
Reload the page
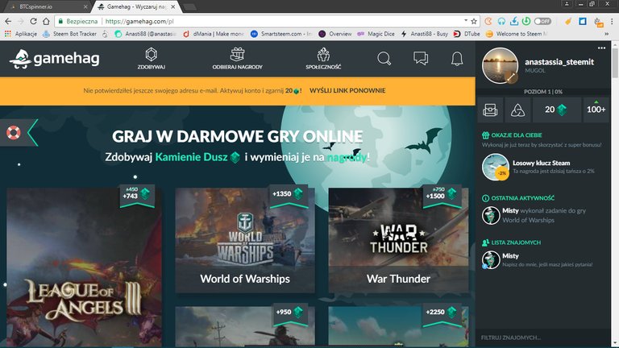click(x=33, y=21)
